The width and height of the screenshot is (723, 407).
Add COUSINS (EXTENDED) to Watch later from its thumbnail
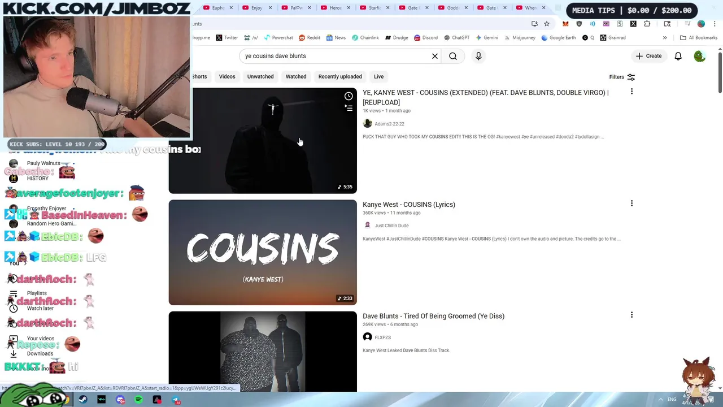click(349, 96)
